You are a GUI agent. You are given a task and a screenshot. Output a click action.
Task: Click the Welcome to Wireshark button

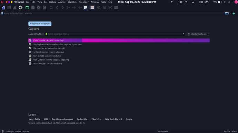pyautogui.click(x=40, y=24)
